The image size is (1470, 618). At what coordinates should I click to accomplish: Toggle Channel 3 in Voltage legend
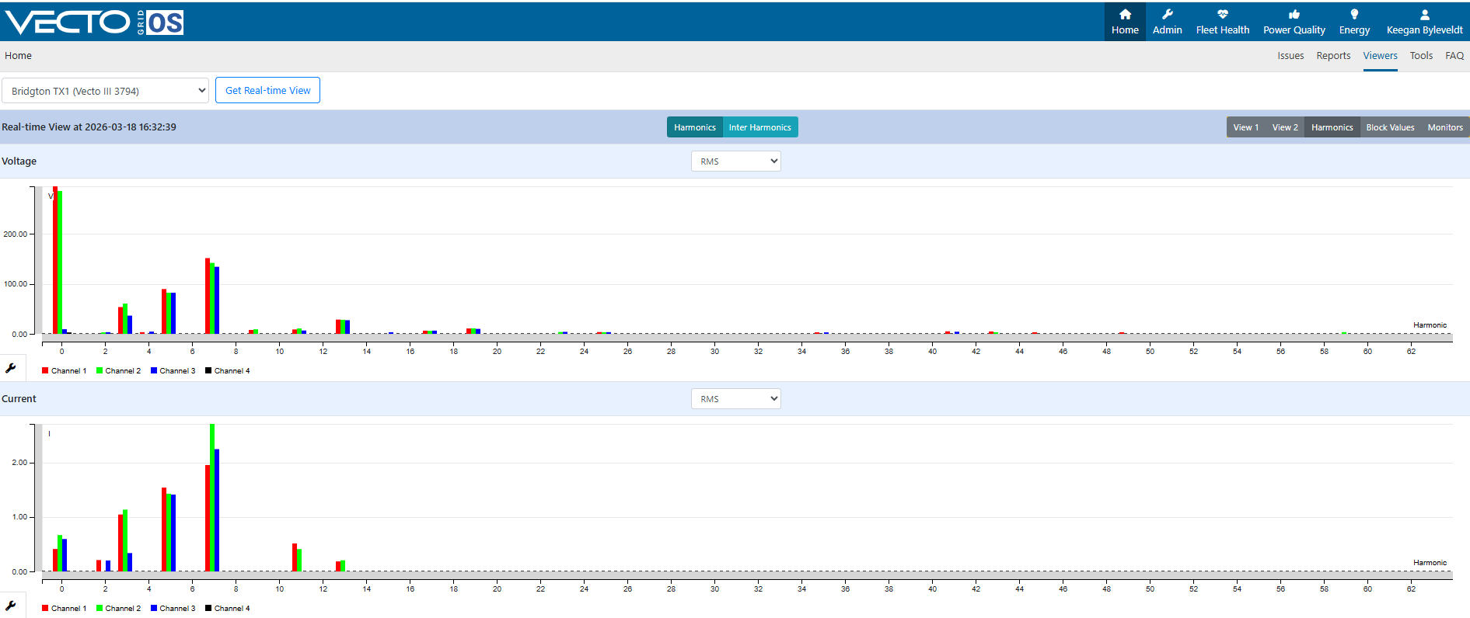173,371
